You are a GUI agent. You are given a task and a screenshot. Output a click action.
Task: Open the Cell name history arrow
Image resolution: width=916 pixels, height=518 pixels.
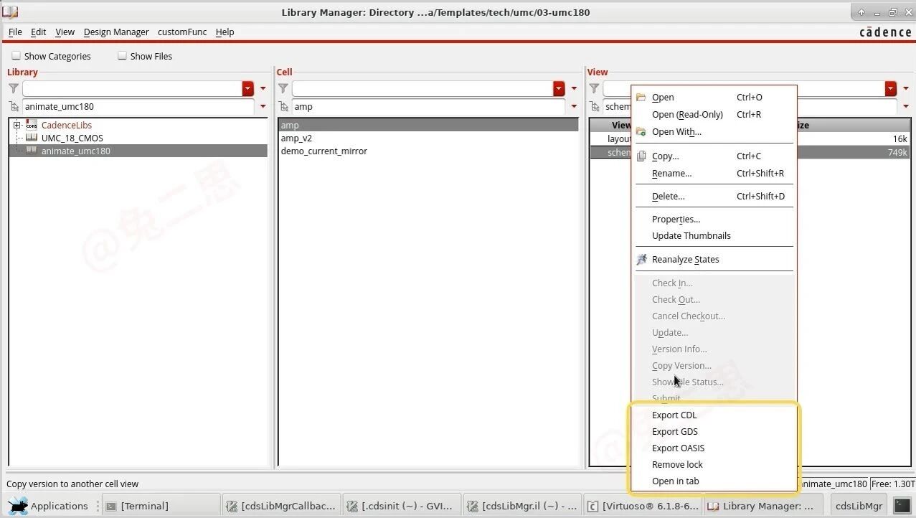[x=574, y=107]
